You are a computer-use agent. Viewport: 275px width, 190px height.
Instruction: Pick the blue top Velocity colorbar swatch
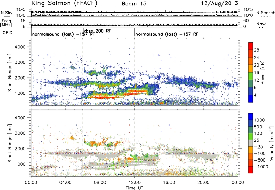coord(251,117)
